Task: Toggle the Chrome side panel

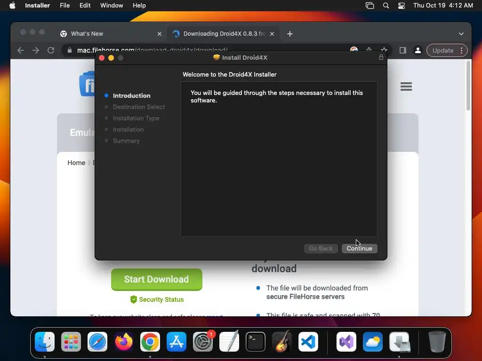Action: [x=403, y=50]
